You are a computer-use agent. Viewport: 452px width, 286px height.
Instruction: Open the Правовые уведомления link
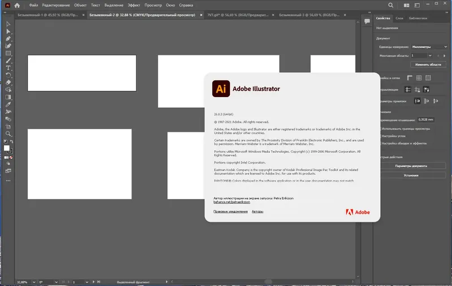231,212
